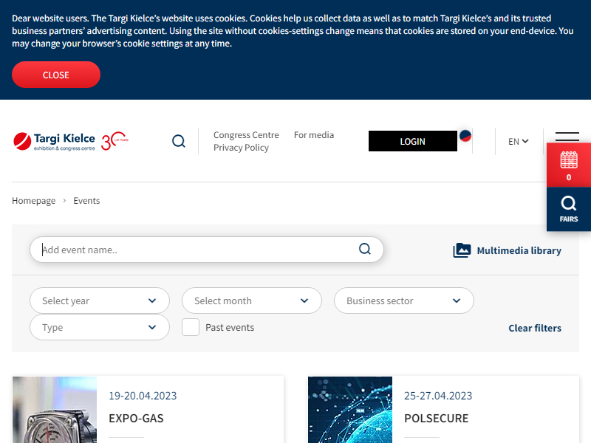Click the date 25-27.04.2023
The image size is (591, 443).
pos(438,396)
